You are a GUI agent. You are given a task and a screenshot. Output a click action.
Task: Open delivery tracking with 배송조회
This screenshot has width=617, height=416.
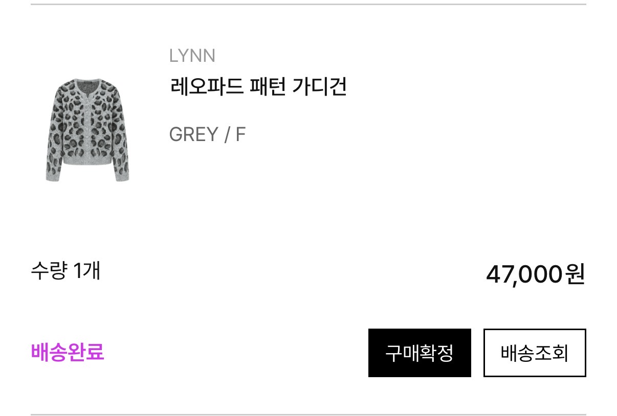click(535, 353)
